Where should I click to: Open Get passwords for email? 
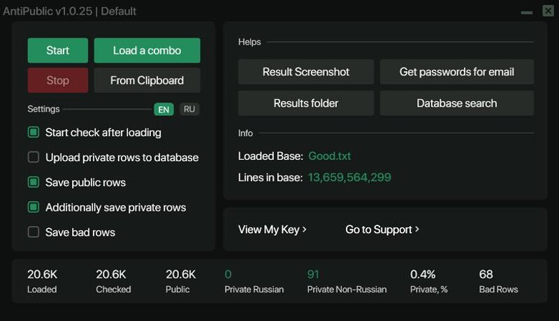click(457, 72)
